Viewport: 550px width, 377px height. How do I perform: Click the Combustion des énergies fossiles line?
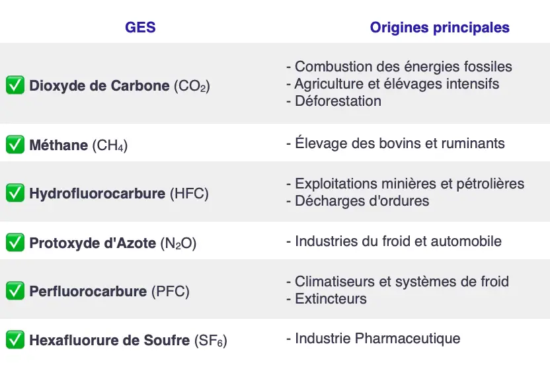[x=399, y=67]
